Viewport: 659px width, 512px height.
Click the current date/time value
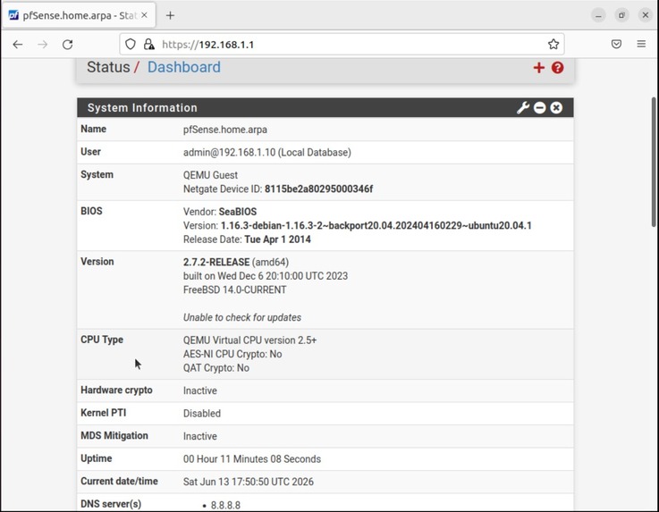click(249, 482)
